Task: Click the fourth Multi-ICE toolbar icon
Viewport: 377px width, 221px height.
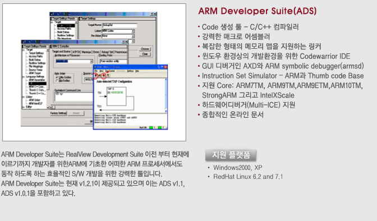Action: [108, 76]
